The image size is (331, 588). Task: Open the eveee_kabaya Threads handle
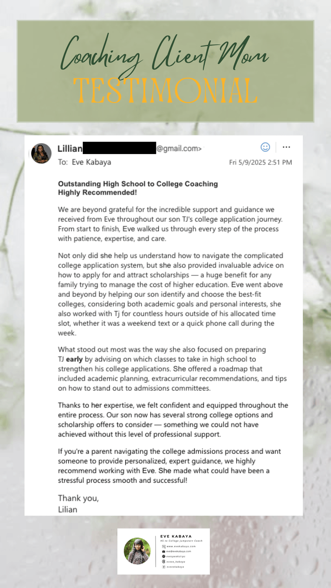tap(176, 562)
